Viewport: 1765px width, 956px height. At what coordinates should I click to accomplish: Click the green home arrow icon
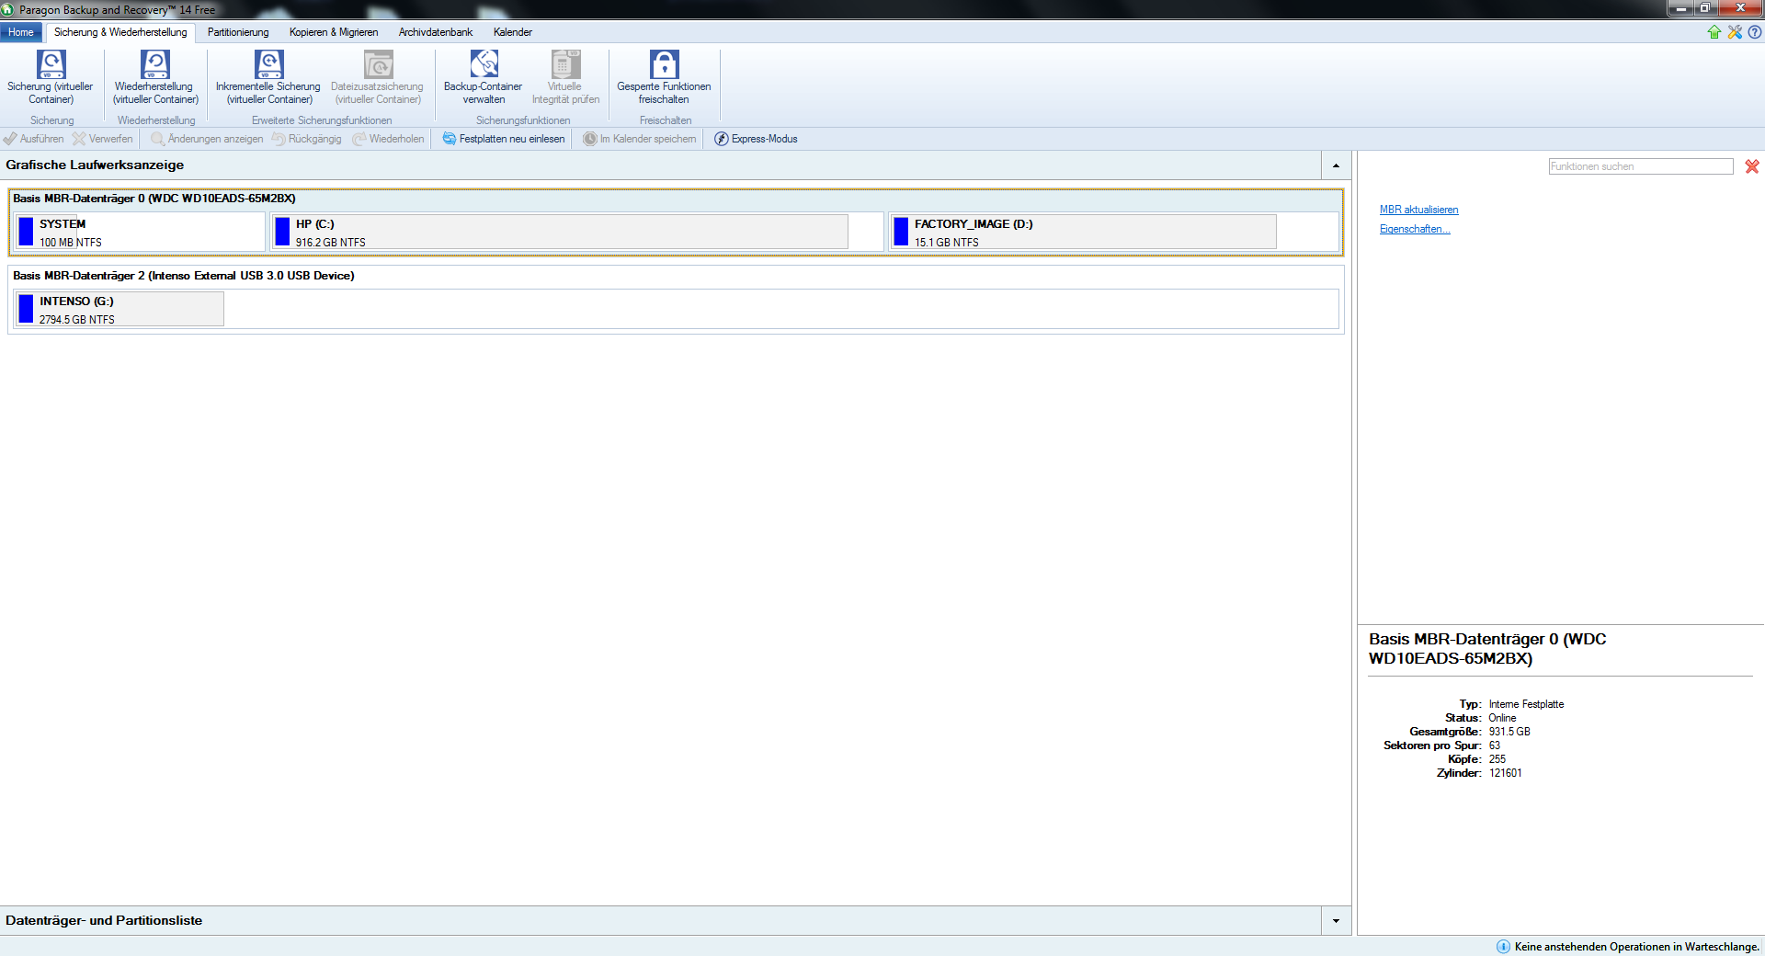point(1714,32)
